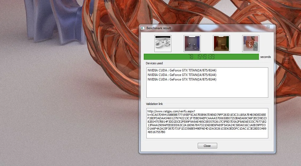This screenshot has height=166, width=301.
Task: Select the second GeForce GTX TITAN device entry
Action: pyautogui.click(x=182, y=75)
